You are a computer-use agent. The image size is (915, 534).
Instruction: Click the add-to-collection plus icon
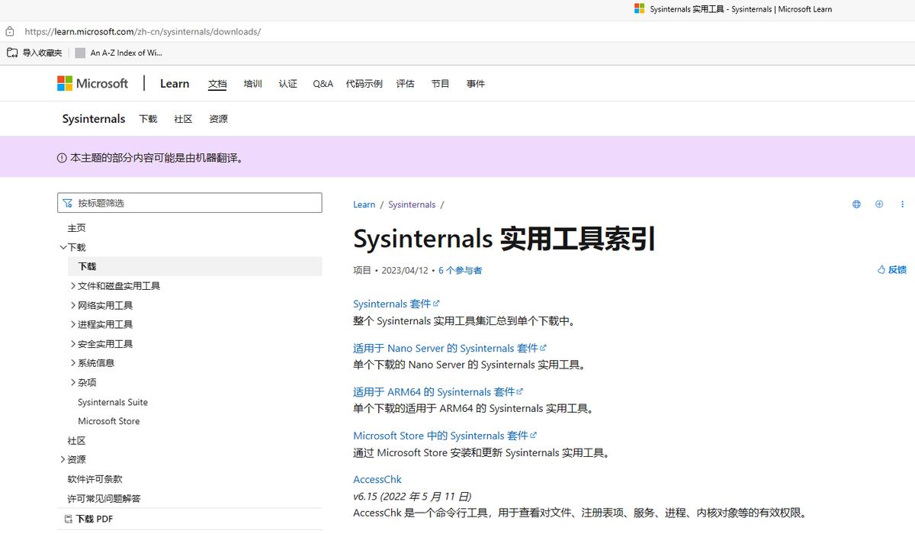coord(878,204)
